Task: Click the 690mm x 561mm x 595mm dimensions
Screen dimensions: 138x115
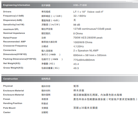Action: pos(90,55)
